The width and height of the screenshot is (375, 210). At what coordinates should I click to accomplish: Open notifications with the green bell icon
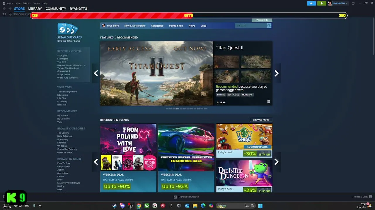(x=321, y=3)
